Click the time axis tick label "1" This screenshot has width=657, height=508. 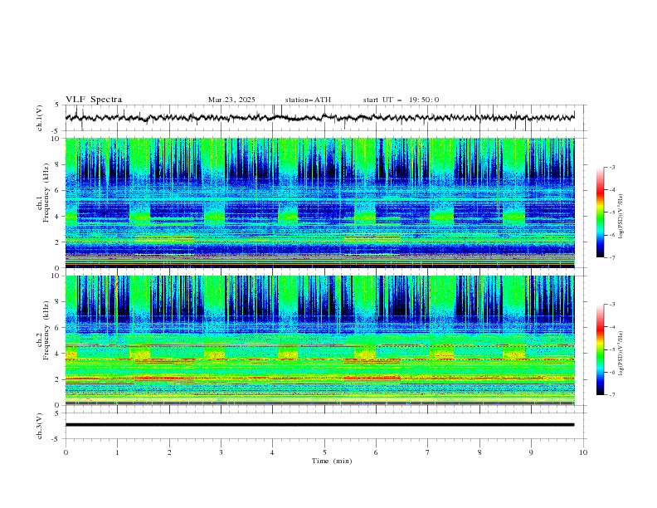tap(117, 452)
